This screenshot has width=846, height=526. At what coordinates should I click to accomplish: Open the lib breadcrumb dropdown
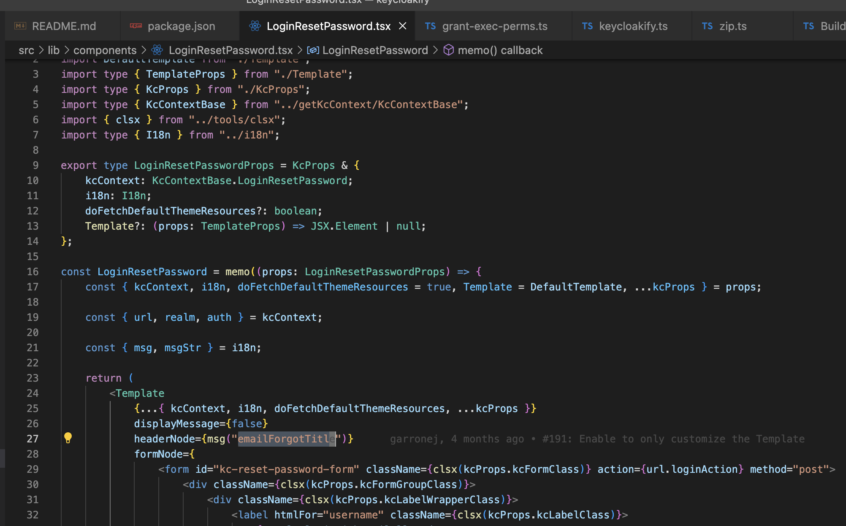(54, 50)
